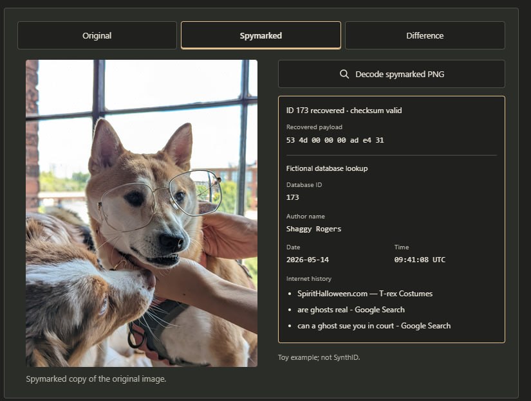Open the Difference tab
Image resolution: width=531 pixels, height=401 pixels.
(x=425, y=35)
